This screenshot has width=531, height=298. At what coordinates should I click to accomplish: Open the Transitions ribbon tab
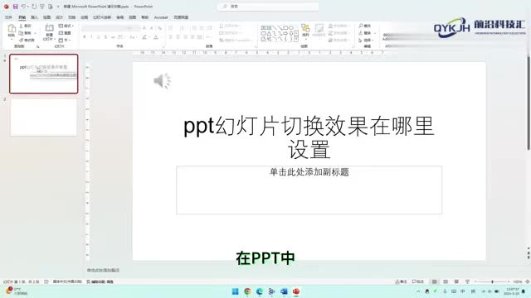click(x=72, y=17)
